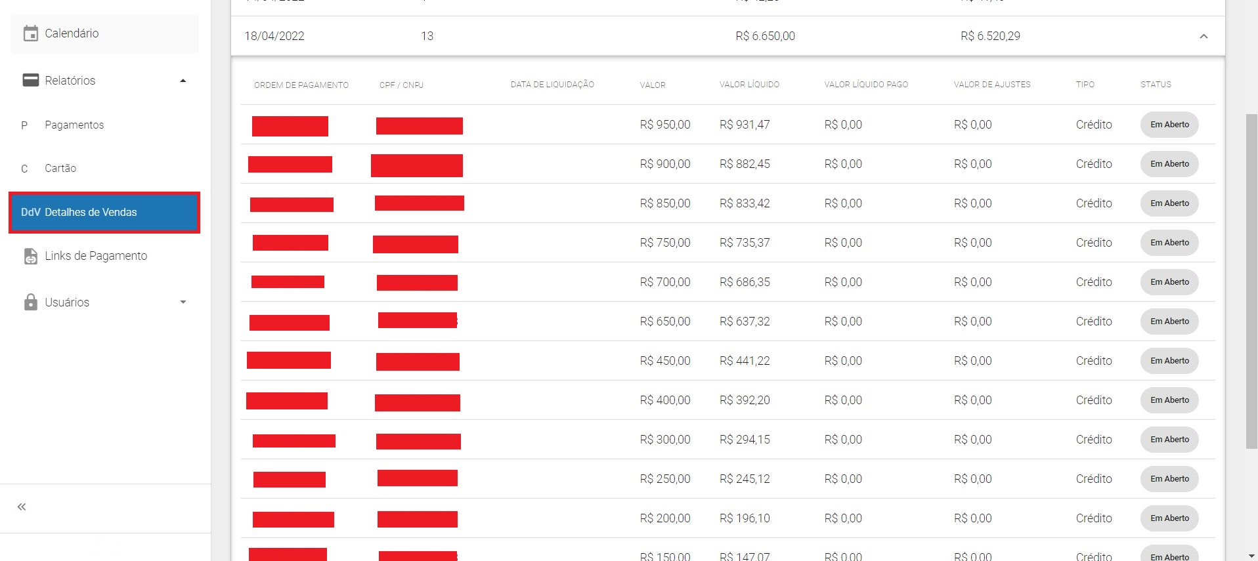Select Detalhes de Vendas menu item
The width and height of the screenshot is (1258, 561).
[91, 213]
